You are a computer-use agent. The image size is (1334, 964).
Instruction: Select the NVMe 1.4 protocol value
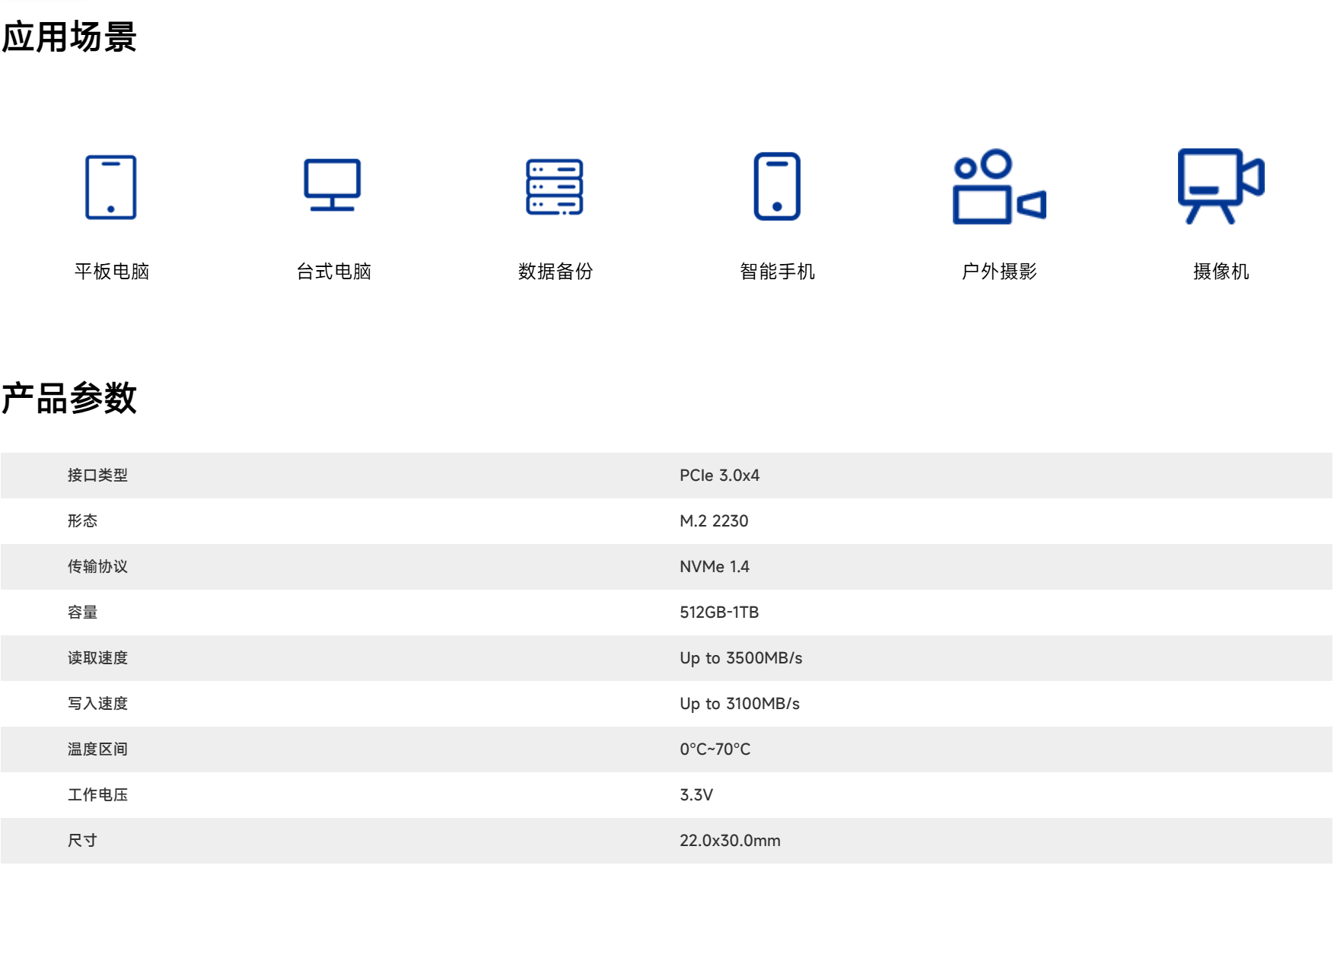tap(714, 567)
